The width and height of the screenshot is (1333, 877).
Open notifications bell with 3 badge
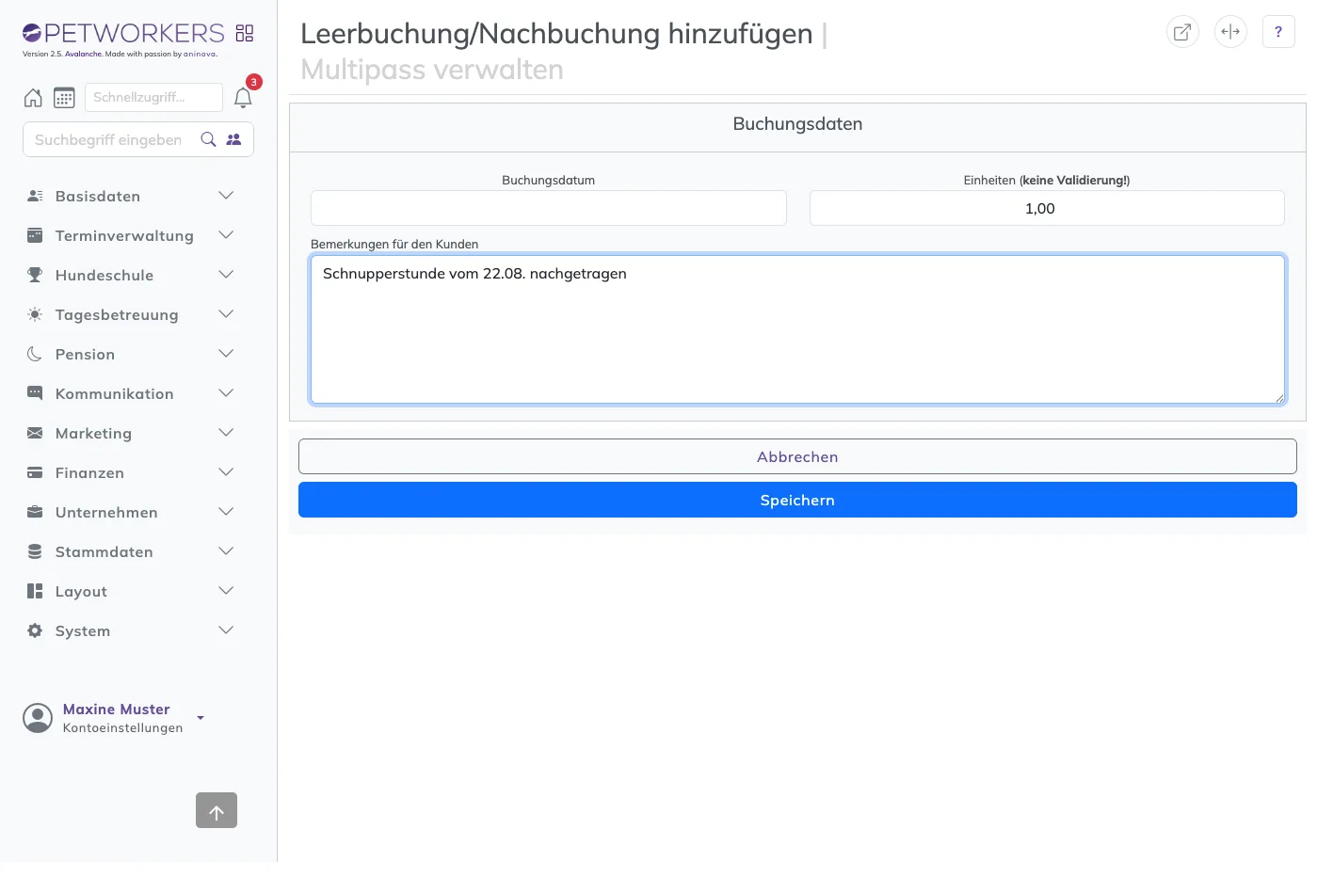click(243, 98)
